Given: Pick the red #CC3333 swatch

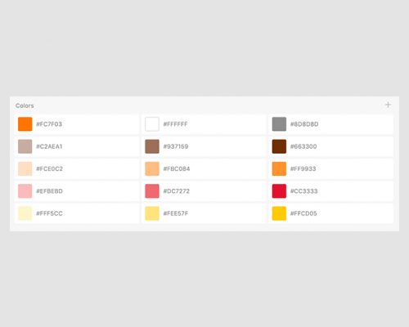Looking at the screenshot, I should click(x=279, y=191).
